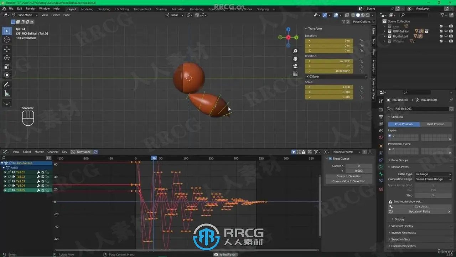The image size is (456, 257).
Task: Open the Paths Type dropdown
Action: pos(433,174)
